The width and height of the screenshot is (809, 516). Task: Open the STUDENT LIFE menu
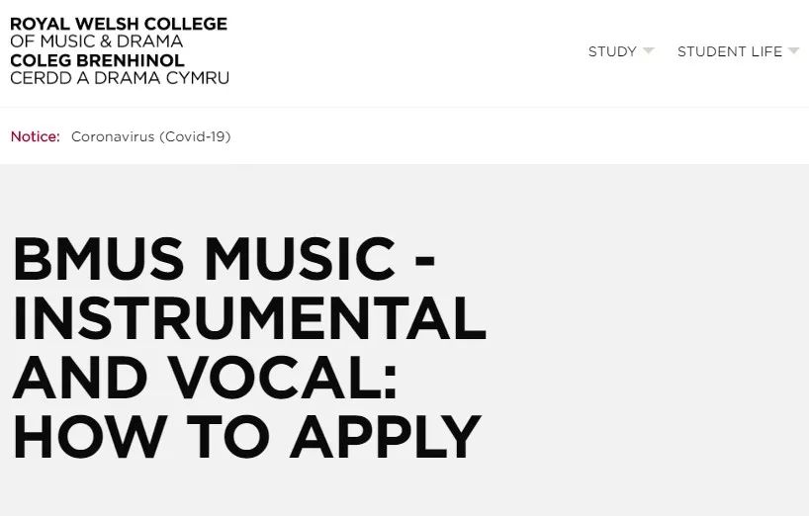pos(730,51)
